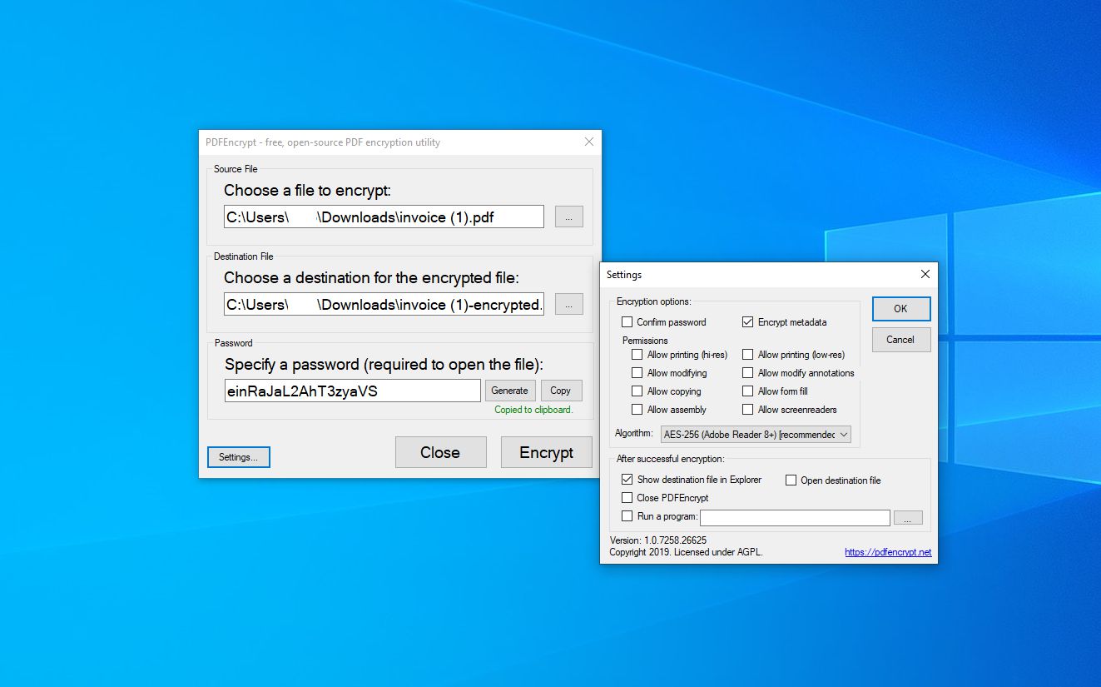Click the Close button in PDFEncrypt
The height and width of the screenshot is (687, 1101).
[x=440, y=452]
